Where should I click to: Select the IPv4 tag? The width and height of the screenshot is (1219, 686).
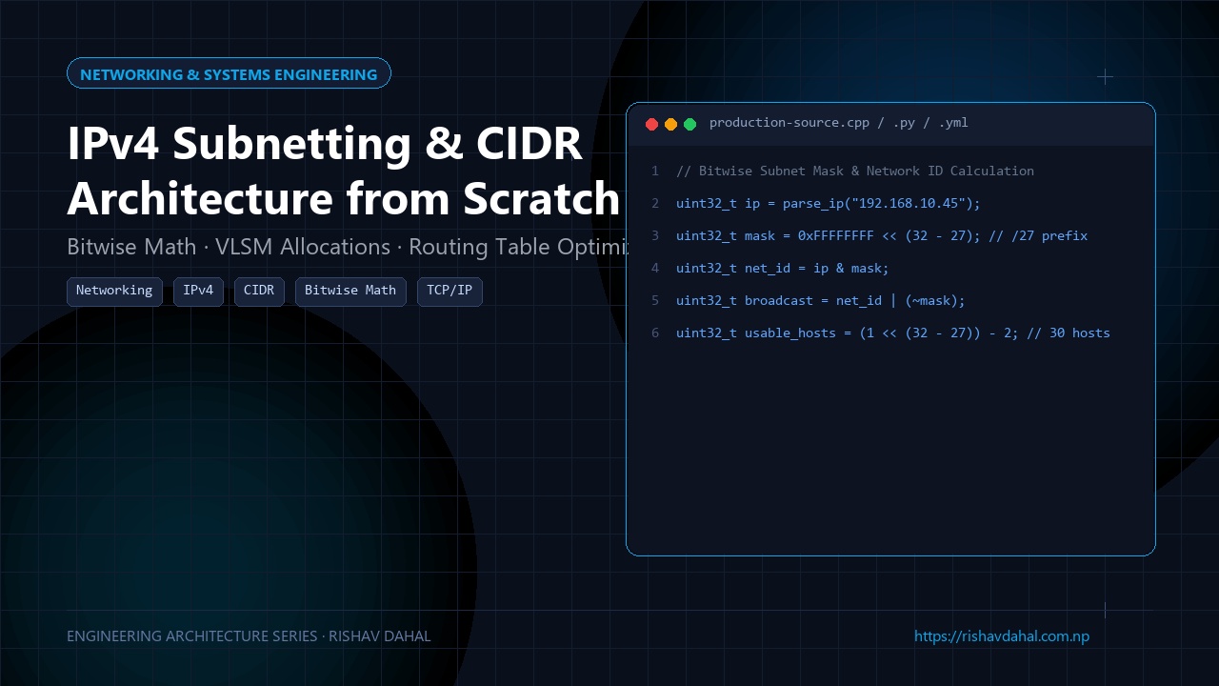click(198, 291)
